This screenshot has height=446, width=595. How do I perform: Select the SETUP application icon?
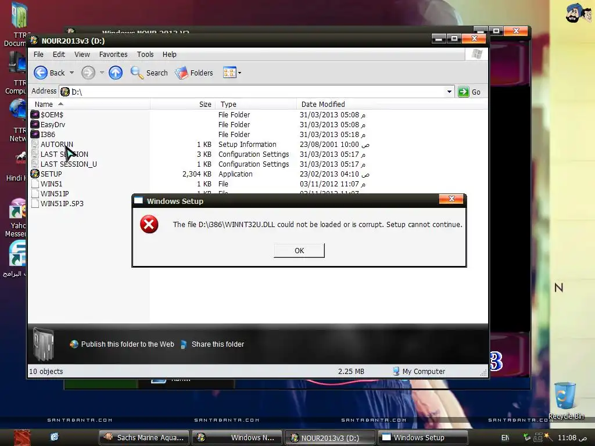(x=35, y=174)
